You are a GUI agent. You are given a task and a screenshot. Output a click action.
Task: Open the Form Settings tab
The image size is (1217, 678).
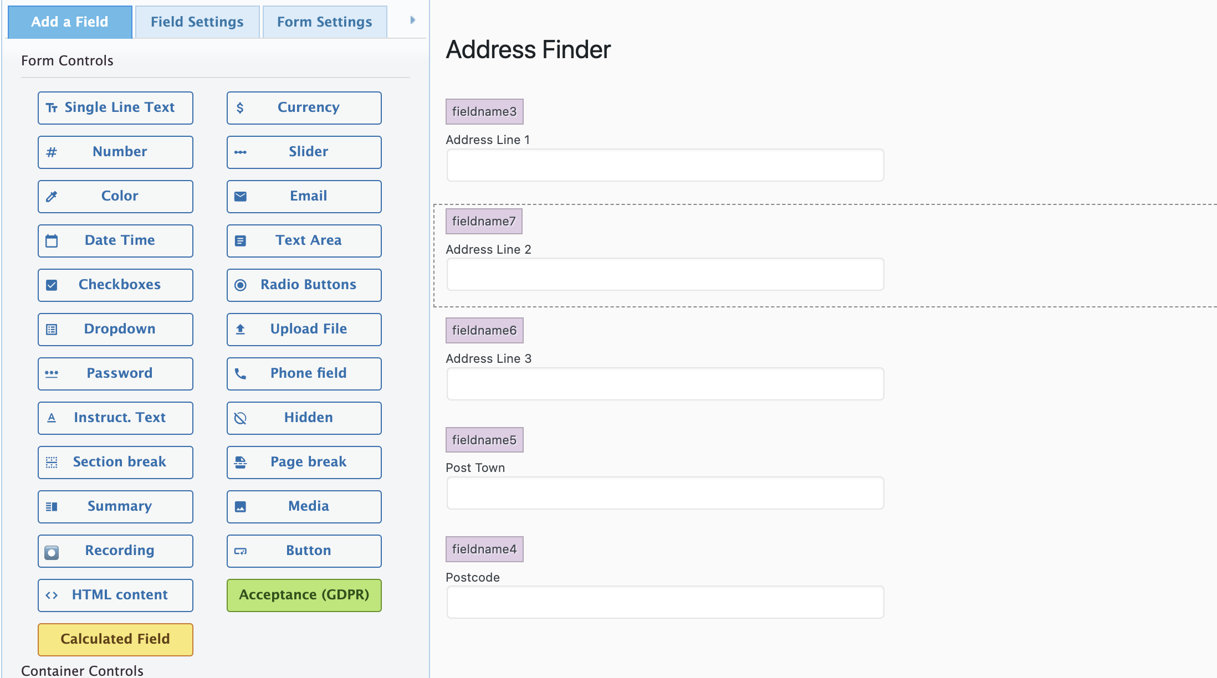coord(324,22)
